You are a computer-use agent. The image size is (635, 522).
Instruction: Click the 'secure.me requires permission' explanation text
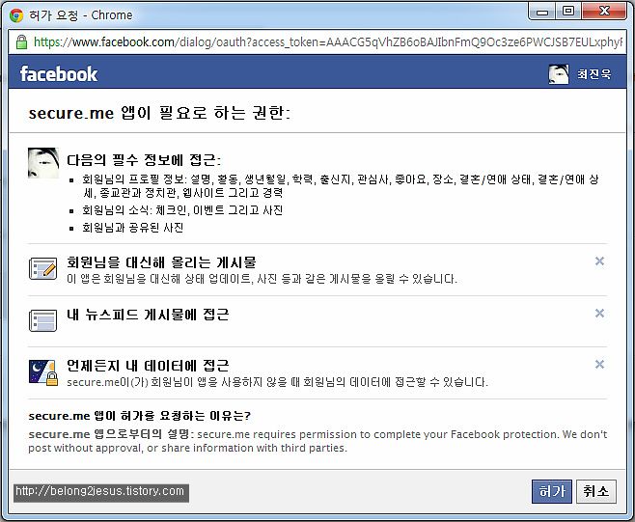(317, 441)
